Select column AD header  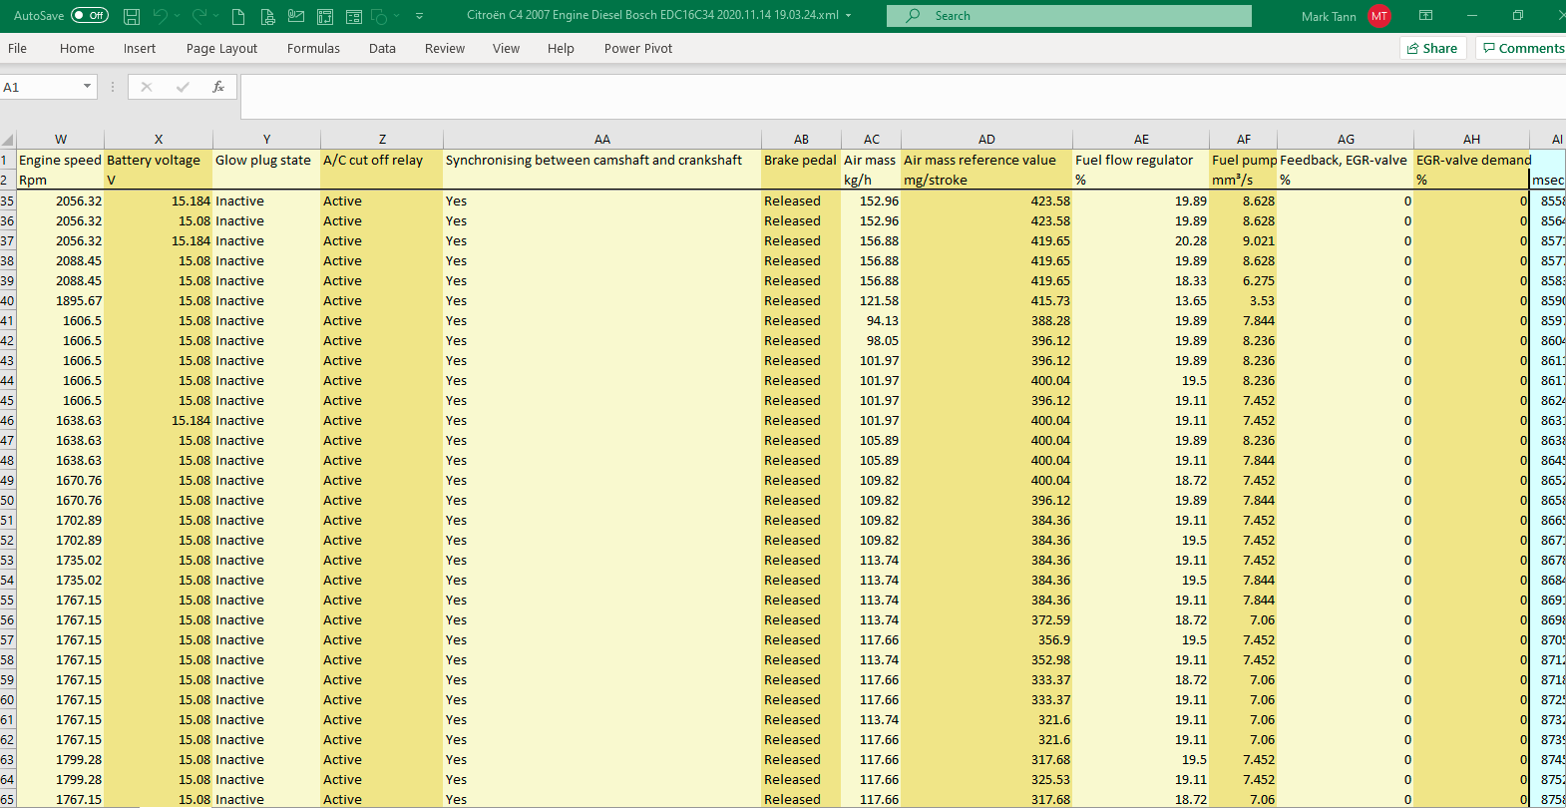click(x=986, y=140)
